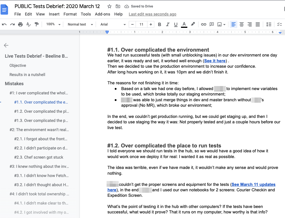Open the Arial font dropdown
285x218 pixels.
113,24
